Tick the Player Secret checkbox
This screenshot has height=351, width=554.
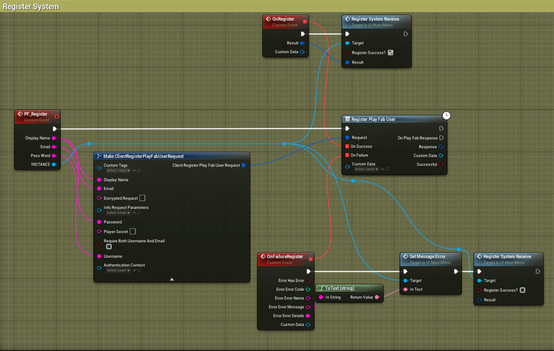132,232
